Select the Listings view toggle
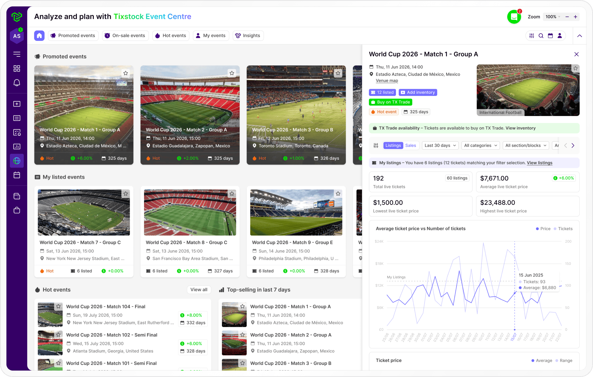593x377 pixels. [x=393, y=145]
